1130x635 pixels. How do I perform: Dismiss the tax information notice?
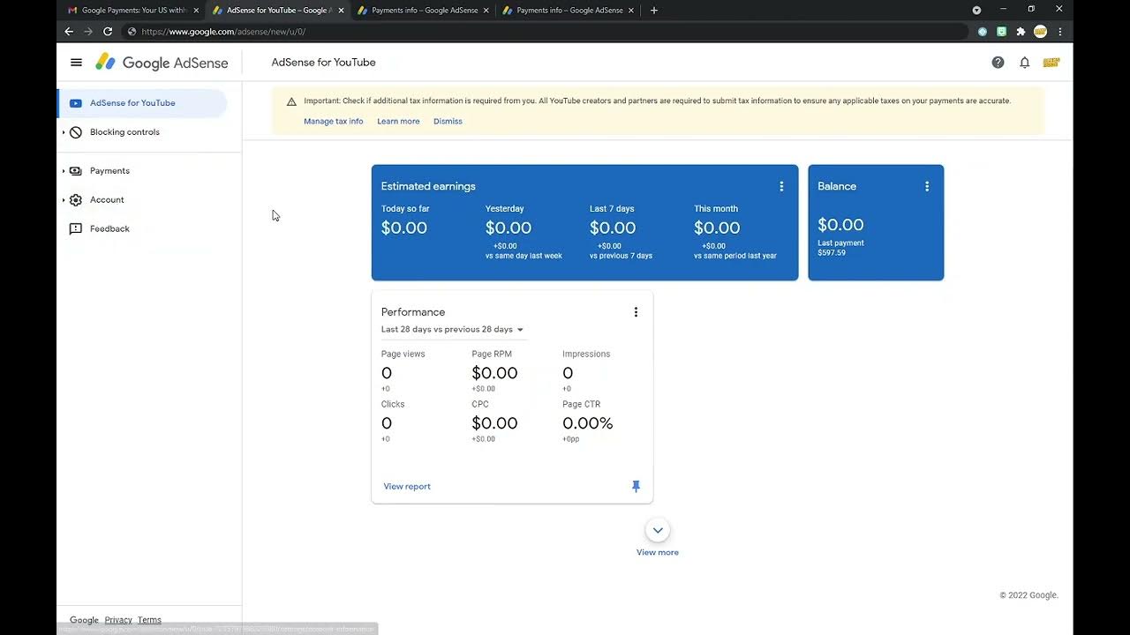448,122
